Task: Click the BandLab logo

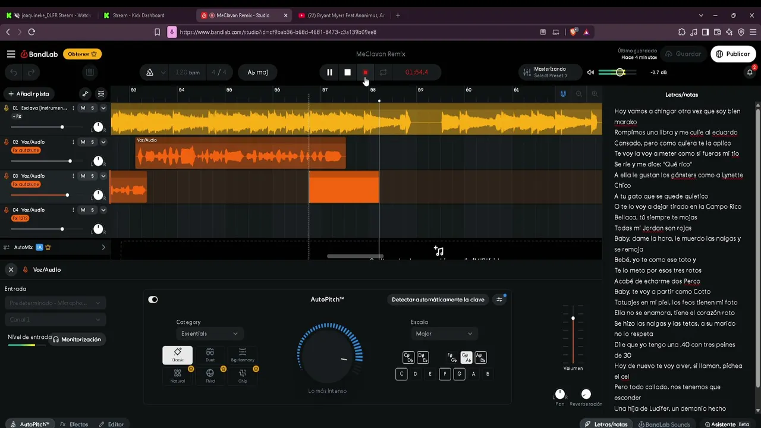Action: tap(39, 54)
